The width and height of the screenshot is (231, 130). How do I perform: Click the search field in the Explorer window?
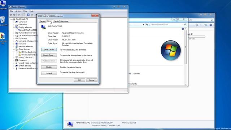pyautogui.click(x=201, y=20)
